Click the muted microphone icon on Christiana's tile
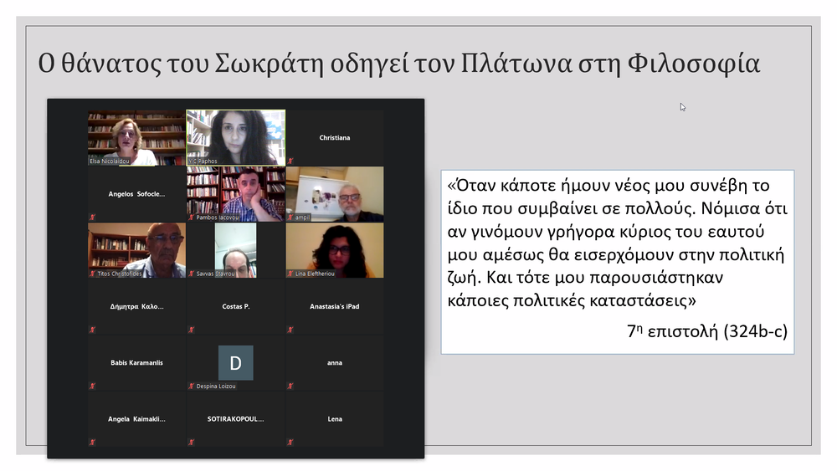 pos(290,161)
